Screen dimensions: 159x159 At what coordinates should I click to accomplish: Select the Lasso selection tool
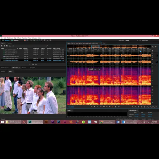(x=45, y=40)
